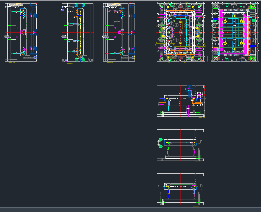Click the yellow label under yellow-bar side section
Viewport: 261px width, 212px height.
pyautogui.click(x=70, y=64)
